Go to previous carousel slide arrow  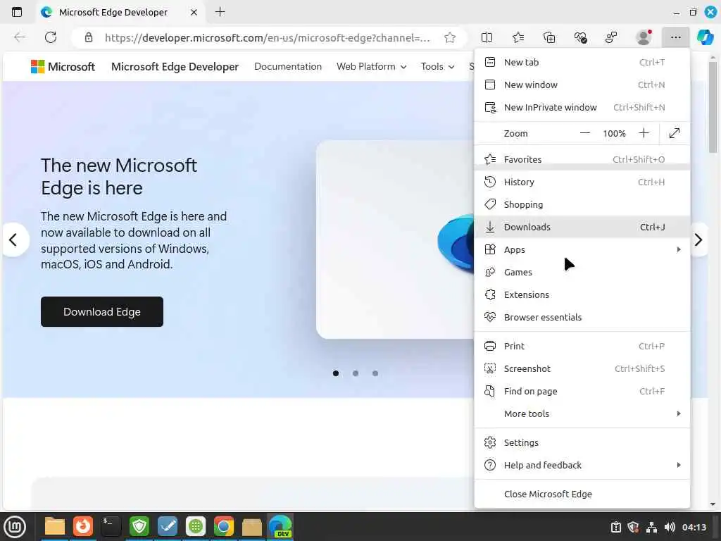[14, 240]
